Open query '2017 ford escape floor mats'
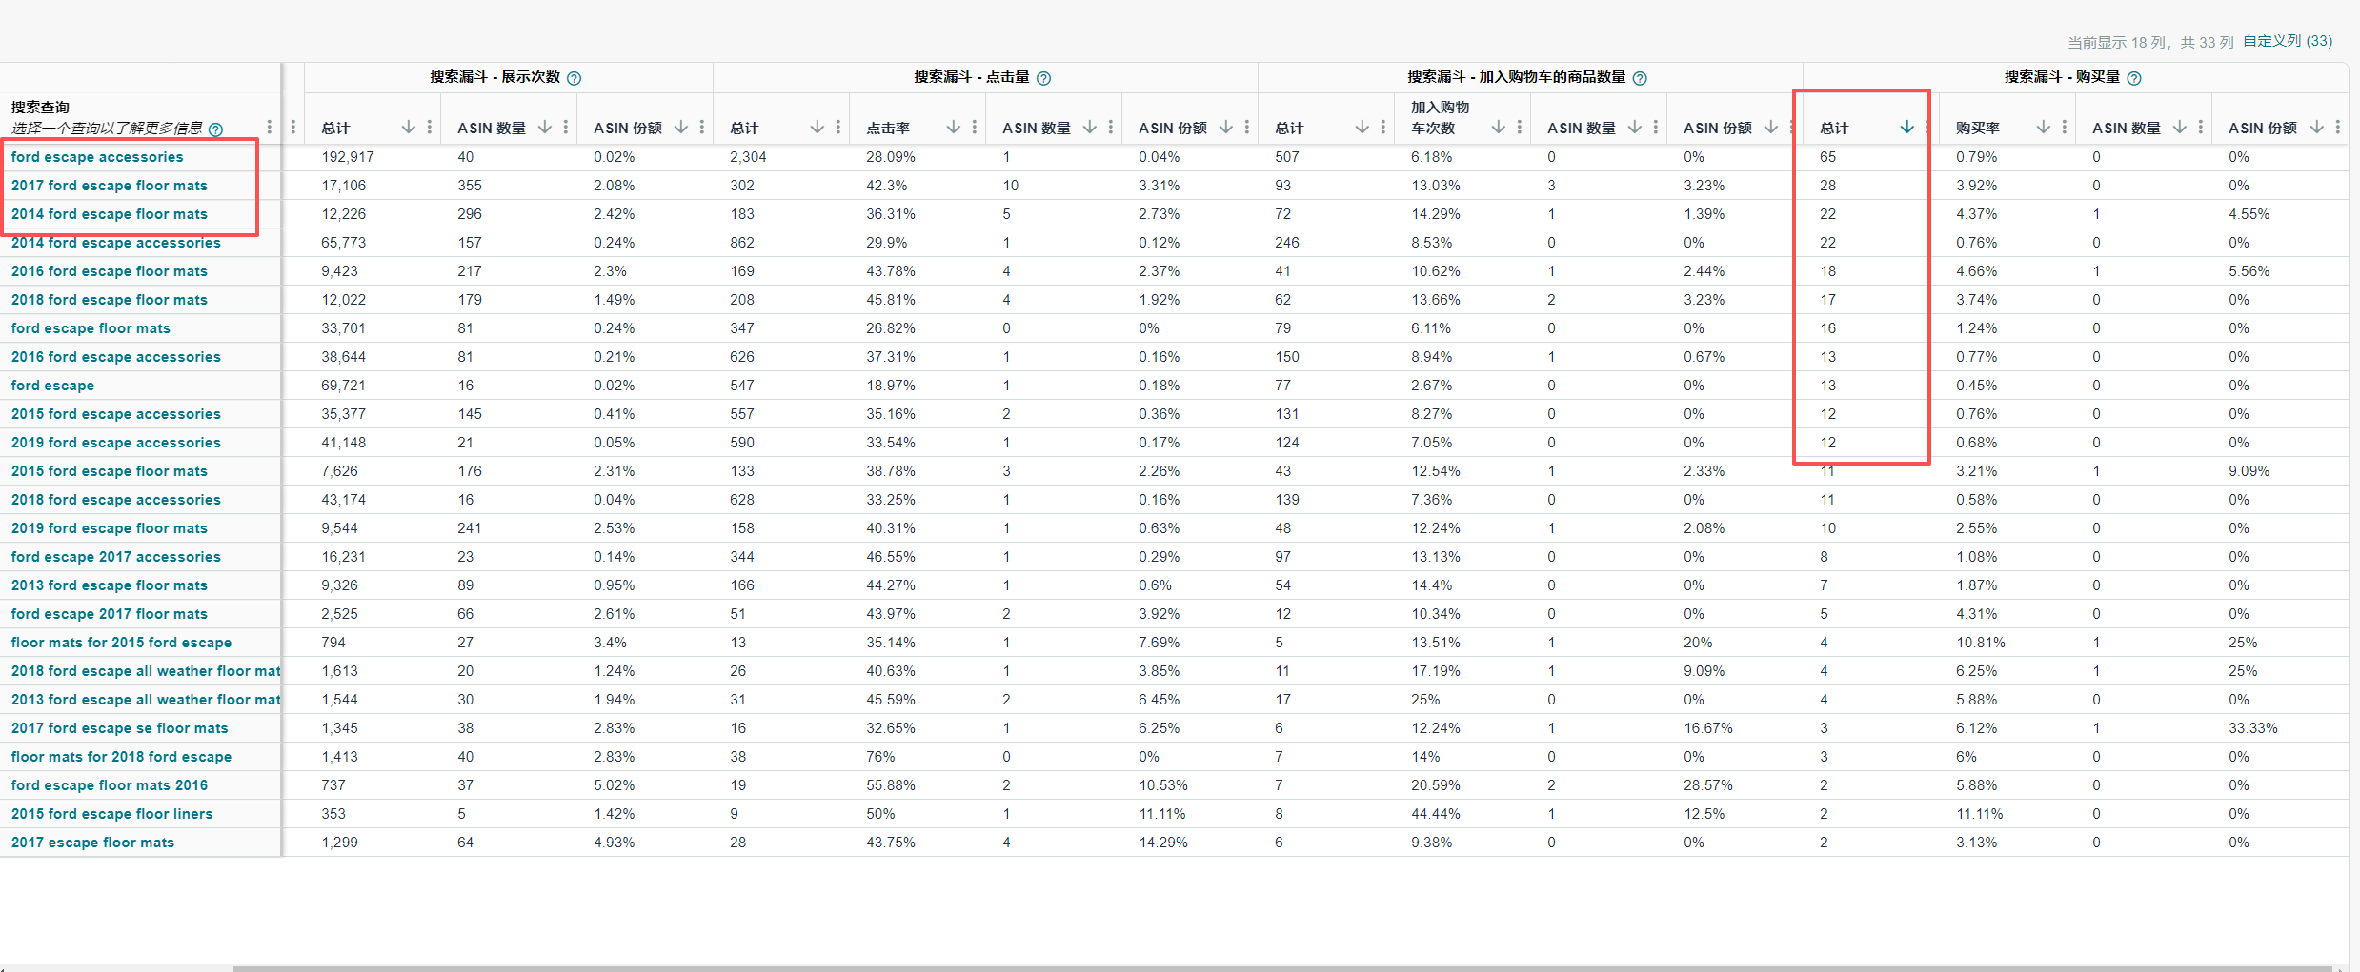This screenshot has height=972, width=2360. 109,186
